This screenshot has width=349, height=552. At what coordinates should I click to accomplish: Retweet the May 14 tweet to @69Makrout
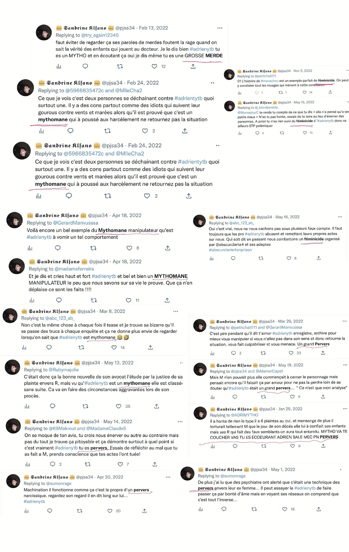point(88,464)
